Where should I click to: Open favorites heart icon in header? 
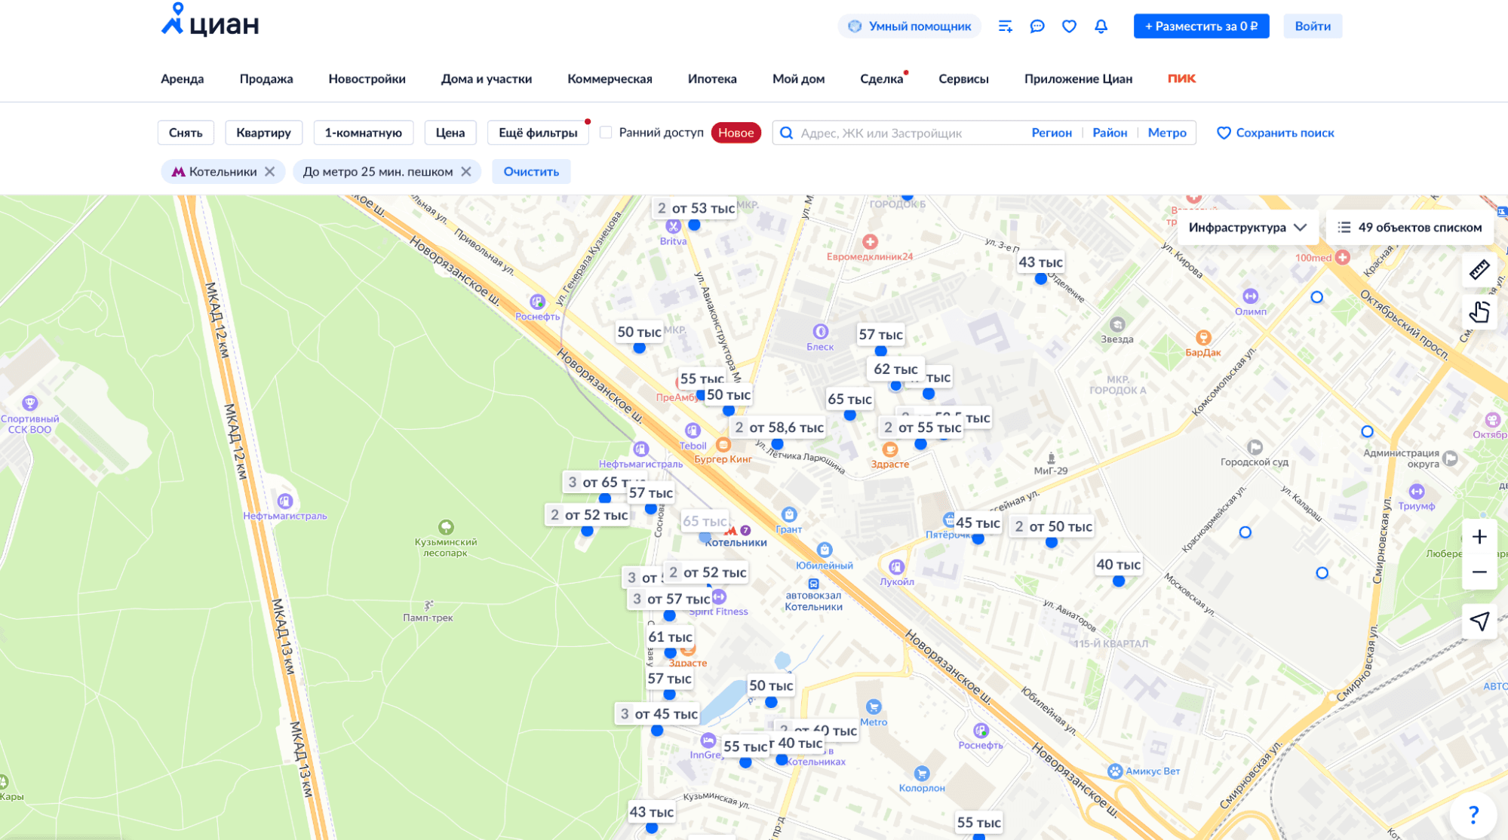click(x=1069, y=26)
